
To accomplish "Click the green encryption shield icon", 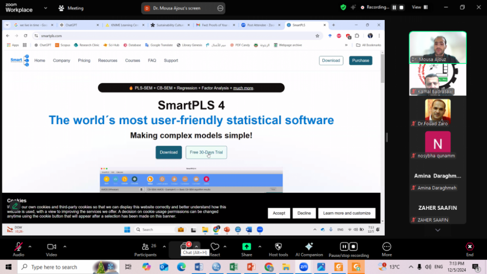I will [343, 7].
